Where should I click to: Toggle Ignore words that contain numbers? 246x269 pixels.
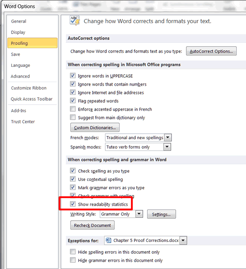(x=73, y=84)
